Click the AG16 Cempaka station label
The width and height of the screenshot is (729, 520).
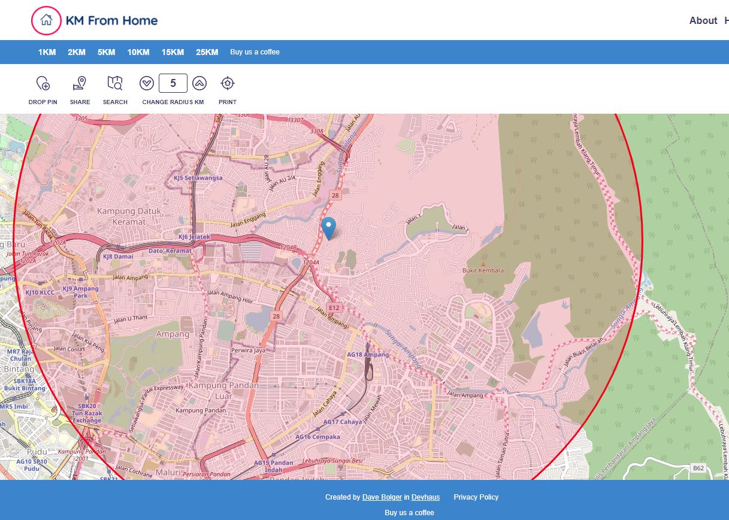coord(318,437)
